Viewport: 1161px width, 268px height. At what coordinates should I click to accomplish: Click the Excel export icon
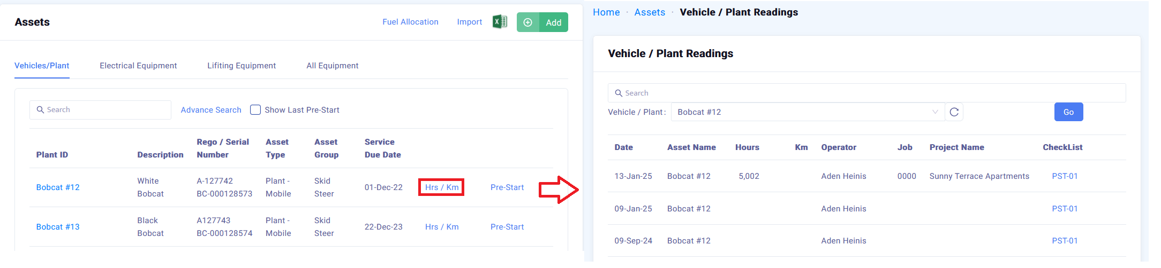click(x=500, y=22)
